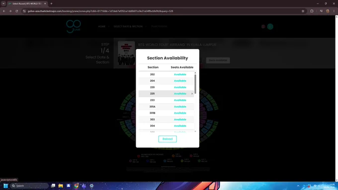The width and height of the screenshot is (338, 190).
Task: Open the HOME navigation link
Action: point(102,26)
